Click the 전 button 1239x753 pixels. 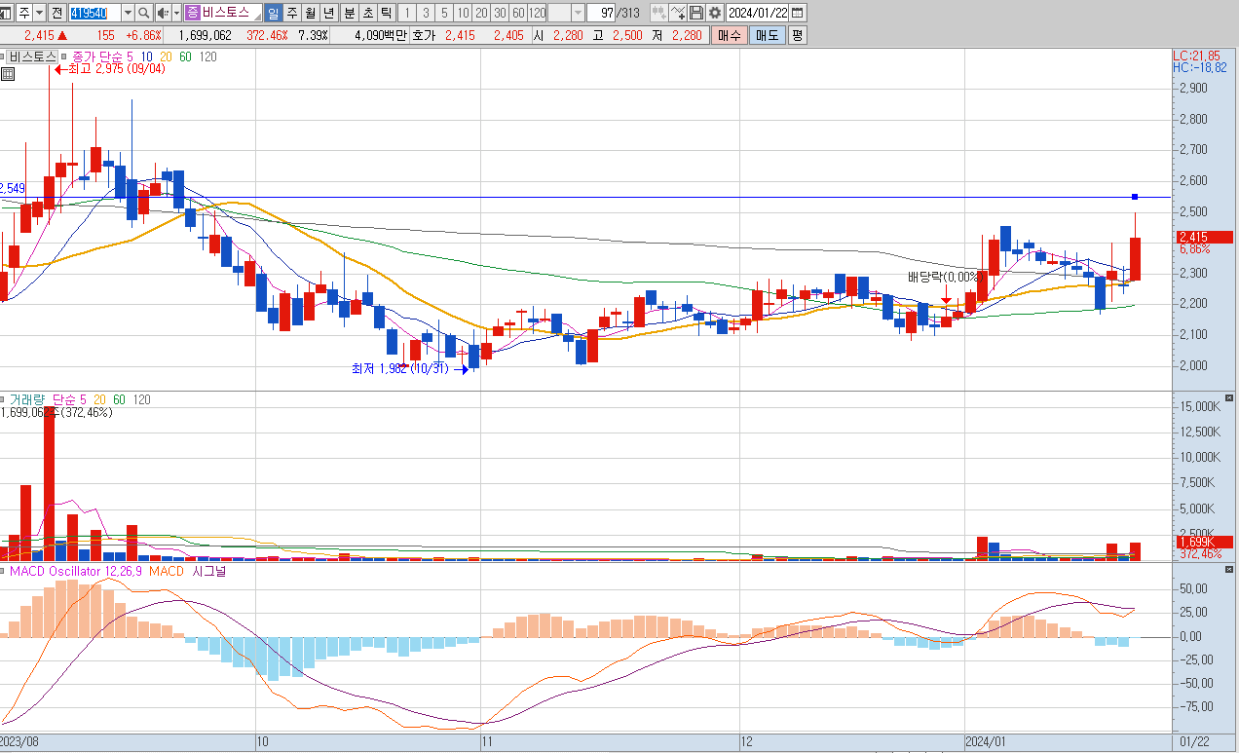click(56, 13)
